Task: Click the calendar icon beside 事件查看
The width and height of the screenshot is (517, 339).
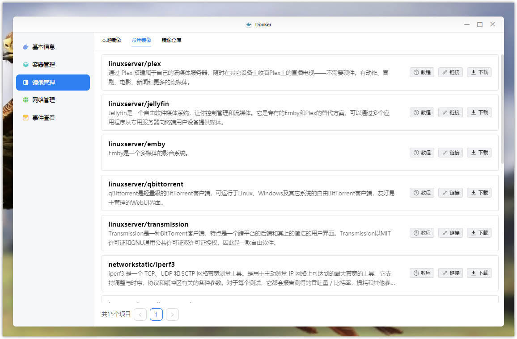Action: tap(25, 118)
